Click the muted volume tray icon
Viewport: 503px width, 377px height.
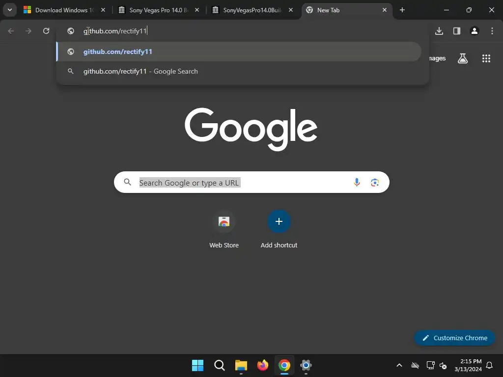tap(443, 365)
